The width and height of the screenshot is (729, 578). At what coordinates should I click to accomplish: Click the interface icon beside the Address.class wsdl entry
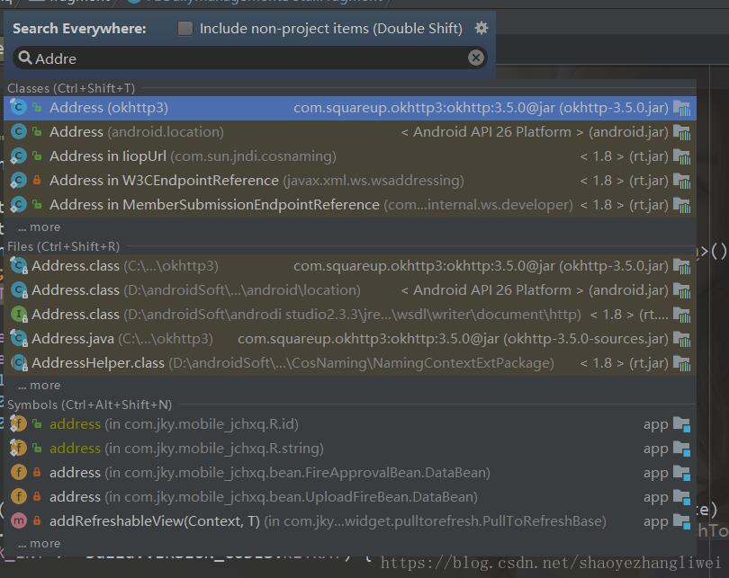tap(18, 315)
